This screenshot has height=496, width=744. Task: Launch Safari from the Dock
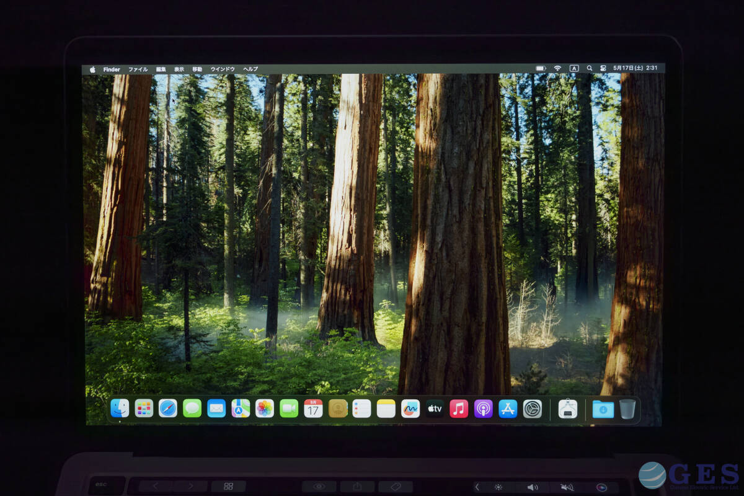tap(168, 408)
